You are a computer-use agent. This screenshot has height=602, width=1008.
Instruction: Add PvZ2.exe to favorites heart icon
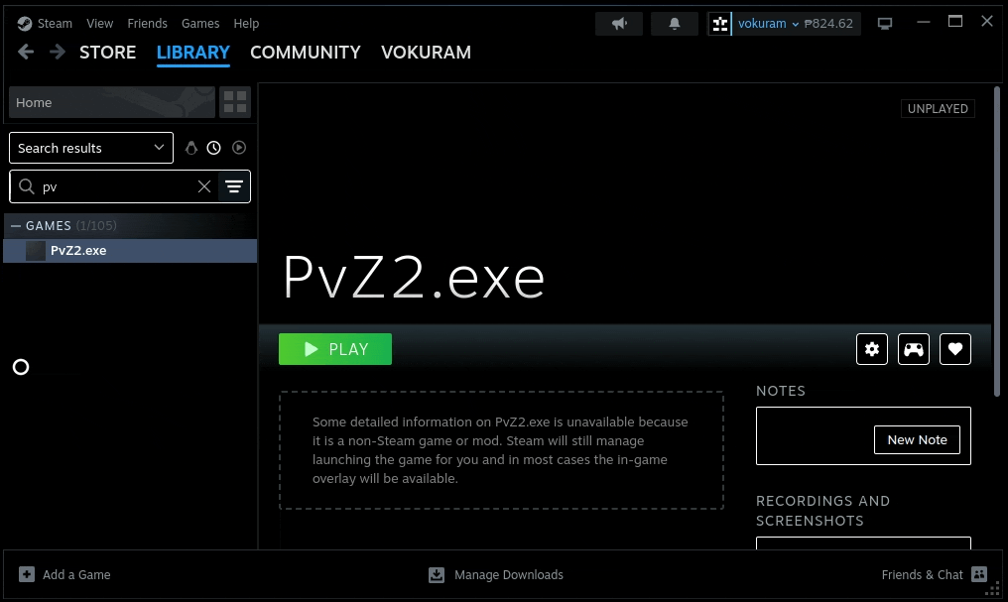[x=955, y=349]
